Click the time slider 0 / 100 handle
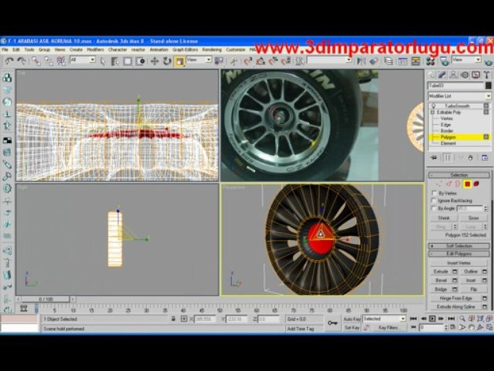Image resolution: width=494 pixels, height=371 pixels. [46, 299]
